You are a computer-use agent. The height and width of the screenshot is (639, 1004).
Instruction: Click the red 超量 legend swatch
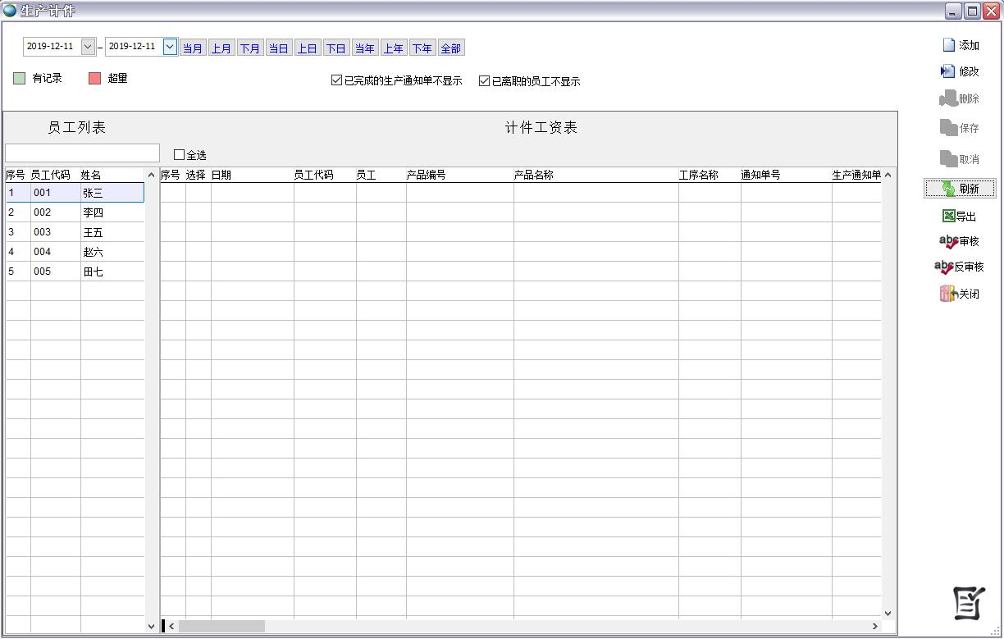click(x=94, y=79)
